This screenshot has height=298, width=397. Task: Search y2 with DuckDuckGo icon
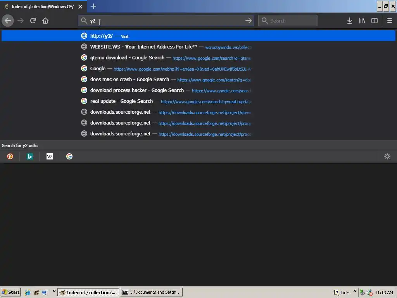pos(10,156)
